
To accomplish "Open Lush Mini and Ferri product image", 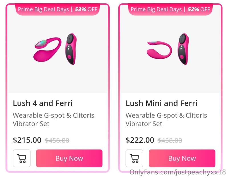I will (x=170, y=49).
